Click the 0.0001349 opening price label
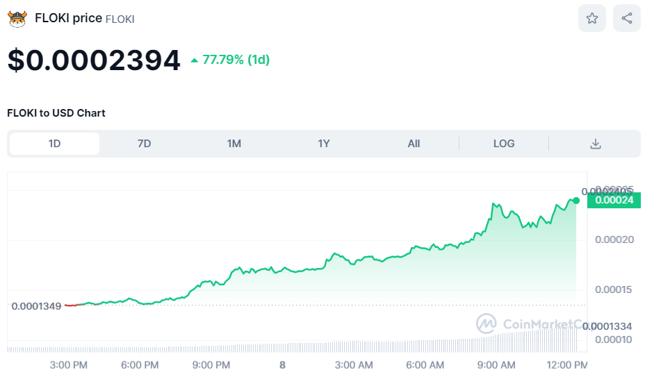 36,305
